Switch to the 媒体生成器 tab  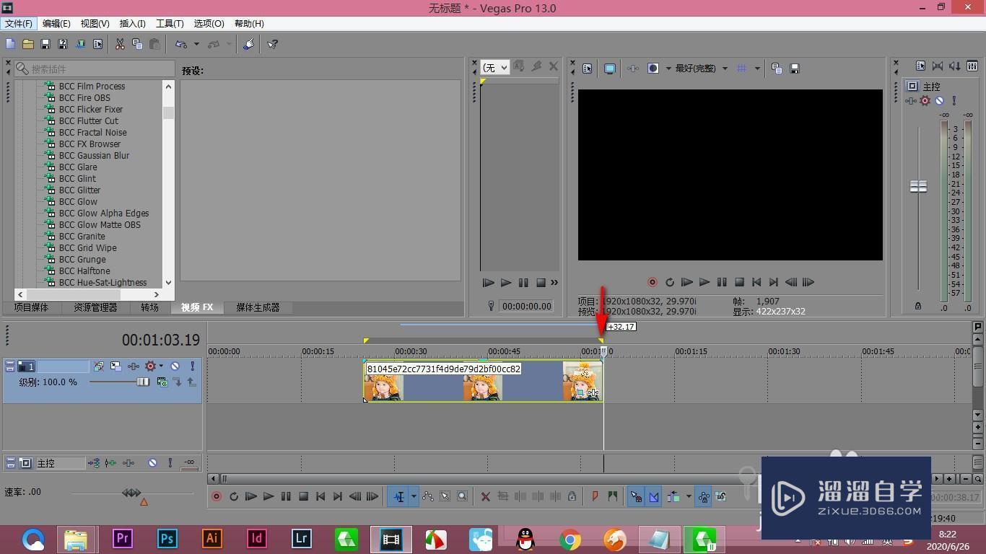[258, 307]
